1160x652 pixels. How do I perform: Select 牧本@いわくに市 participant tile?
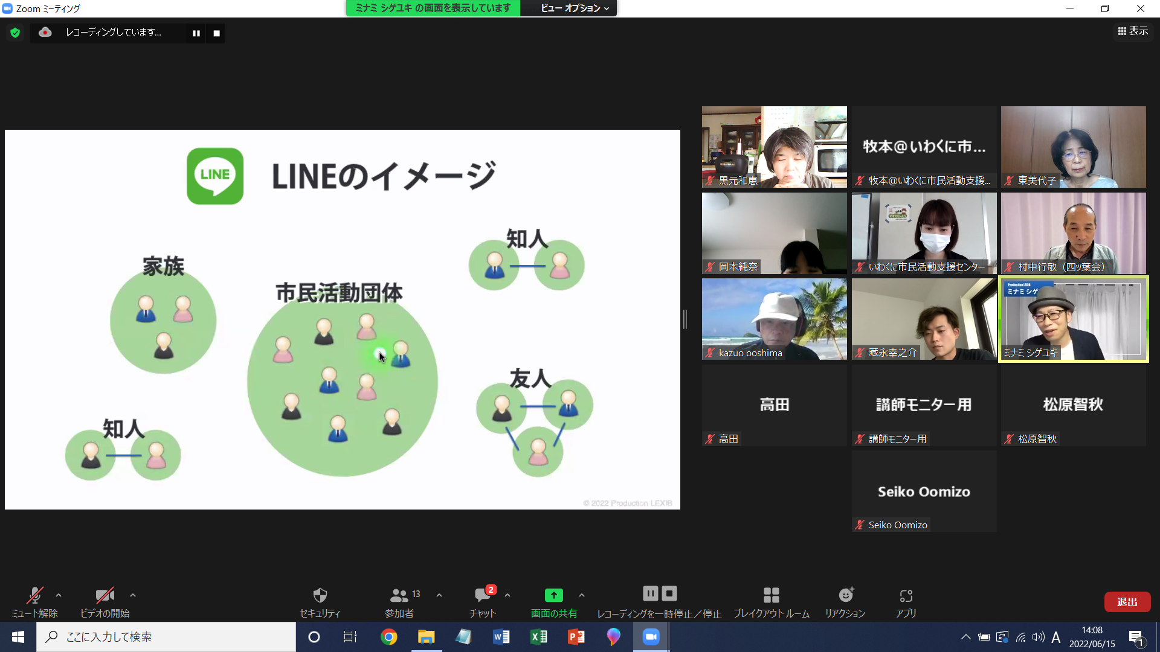click(924, 147)
